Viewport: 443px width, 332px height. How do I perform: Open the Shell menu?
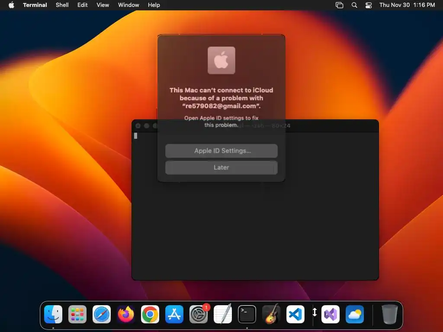(x=62, y=5)
